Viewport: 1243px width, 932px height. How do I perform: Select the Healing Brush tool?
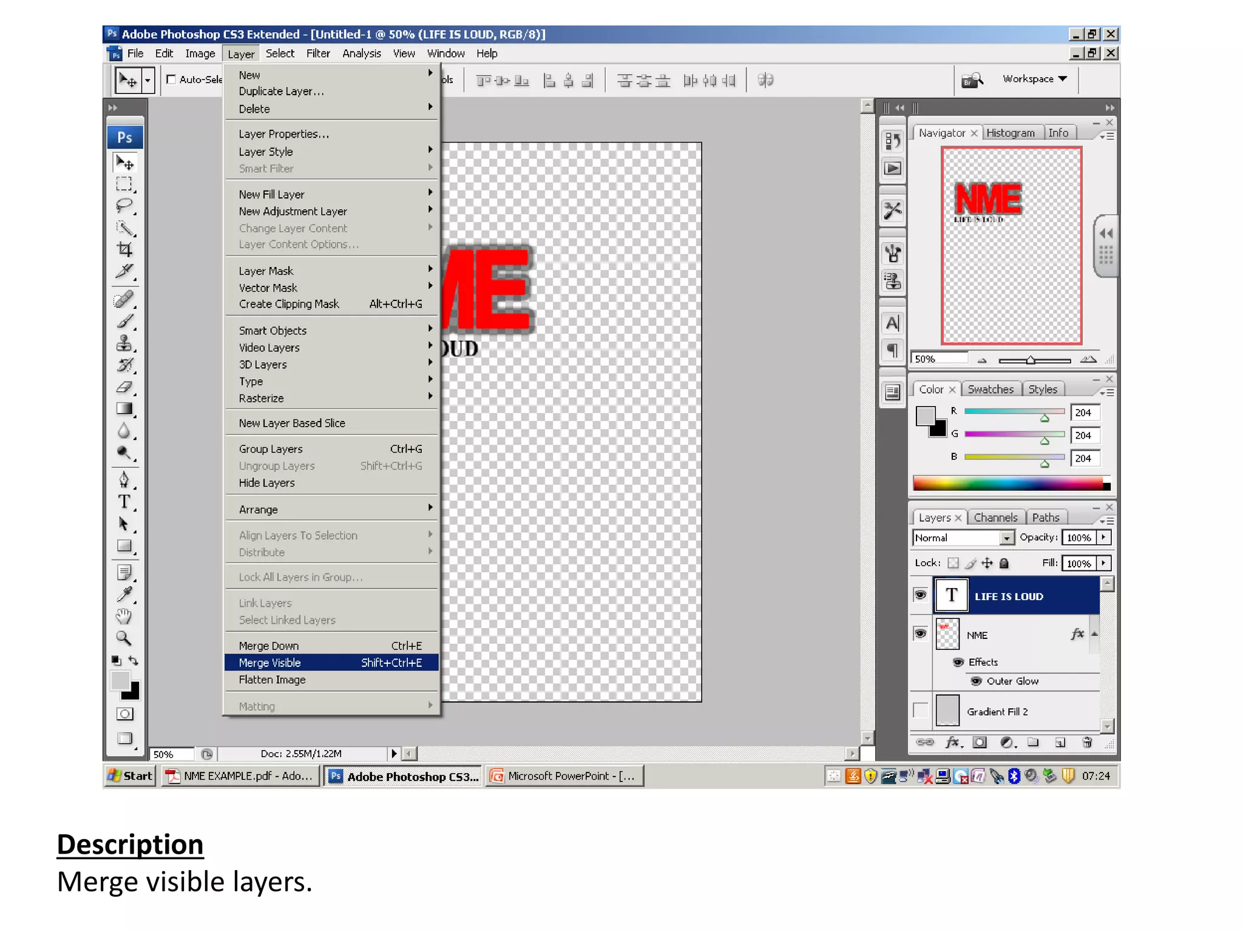(x=124, y=299)
